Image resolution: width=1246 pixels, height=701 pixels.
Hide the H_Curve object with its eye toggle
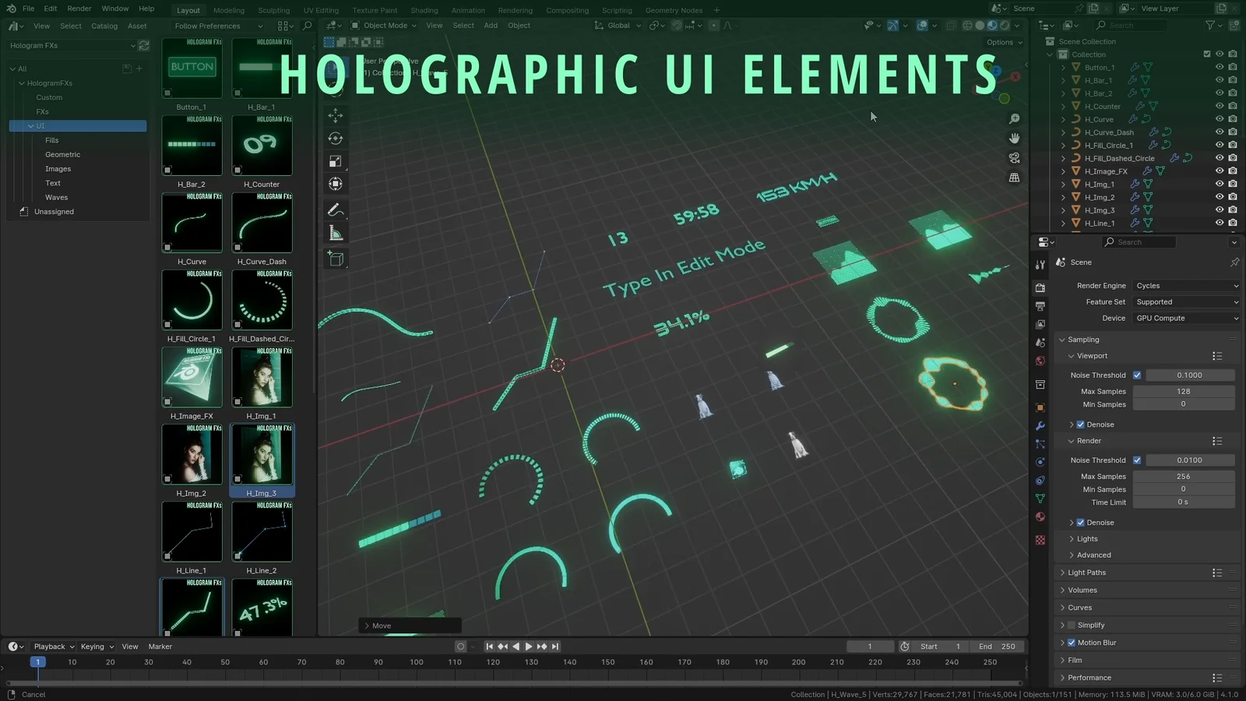(x=1220, y=119)
